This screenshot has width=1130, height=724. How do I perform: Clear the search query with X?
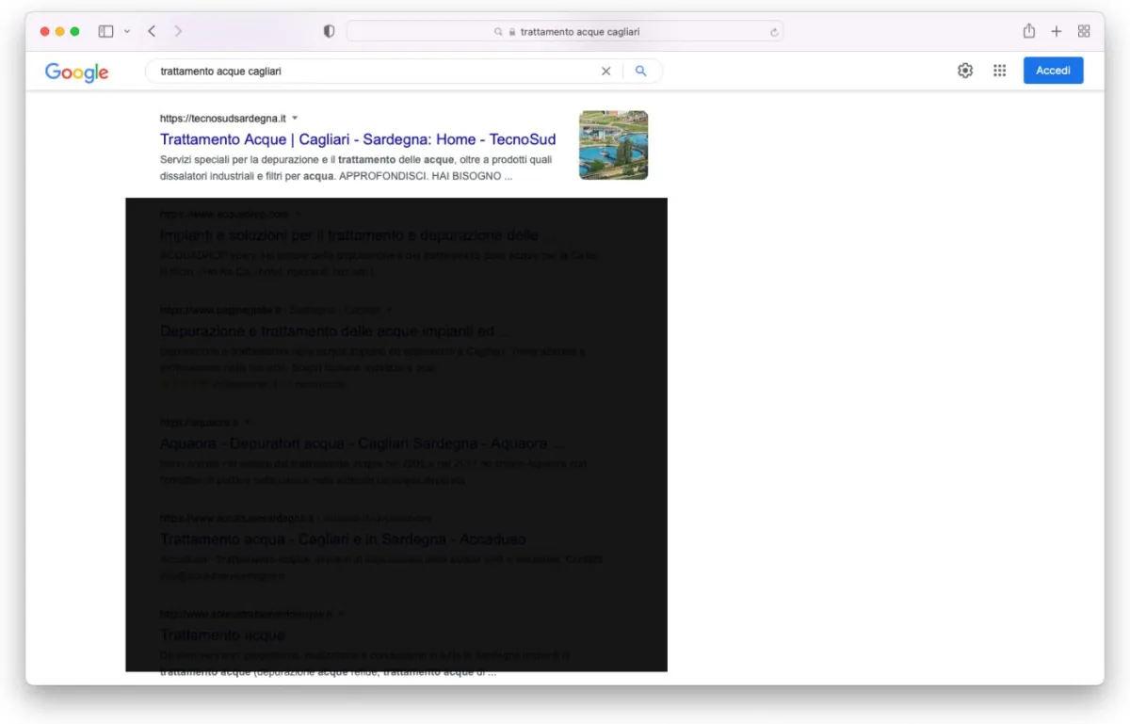click(605, 71)
